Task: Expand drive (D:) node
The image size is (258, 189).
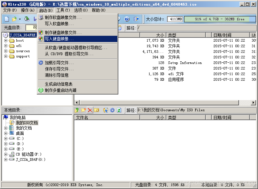Action: pos(6,144)
